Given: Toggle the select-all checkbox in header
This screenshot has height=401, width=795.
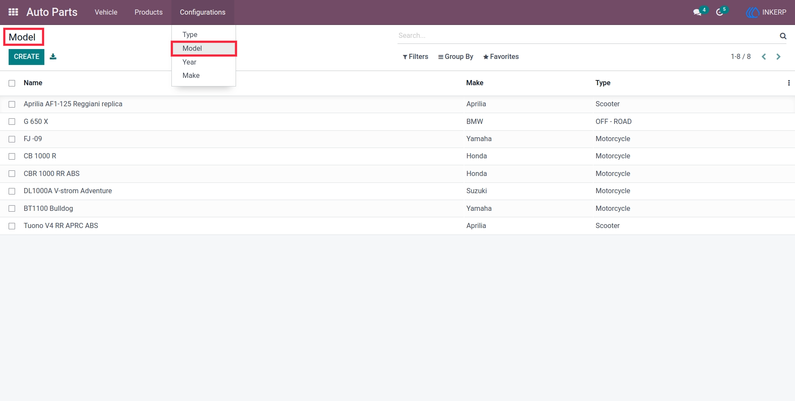Looking at the screenshot, I should (x=12, y=83).
